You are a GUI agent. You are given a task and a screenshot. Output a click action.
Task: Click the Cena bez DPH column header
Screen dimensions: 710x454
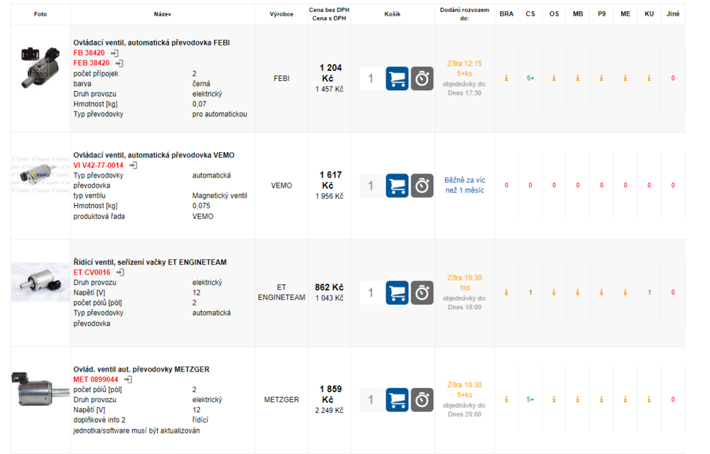pyautogui.click(x=329, y=10)
